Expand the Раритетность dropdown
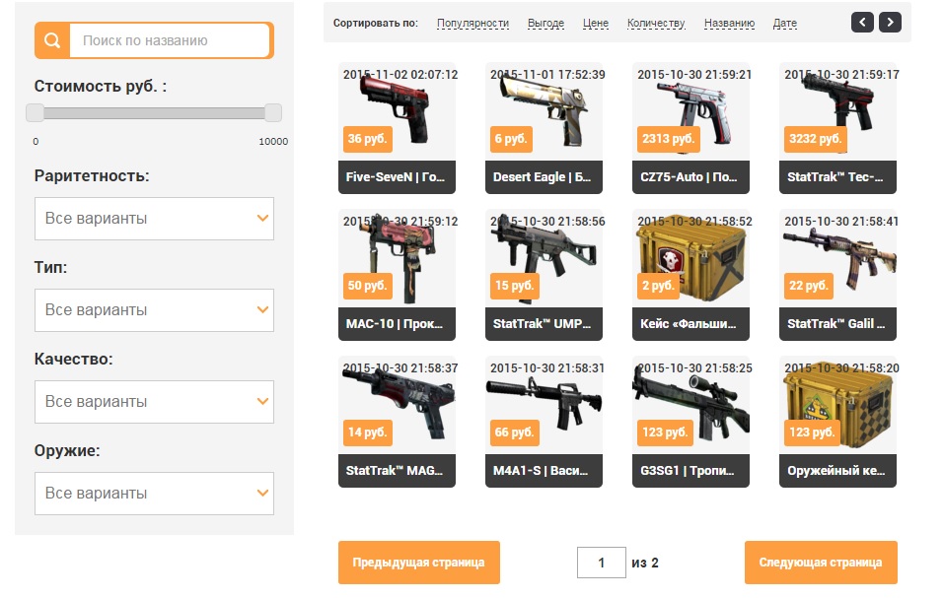Viewport: 944px width, 598px height. point(154,218)
